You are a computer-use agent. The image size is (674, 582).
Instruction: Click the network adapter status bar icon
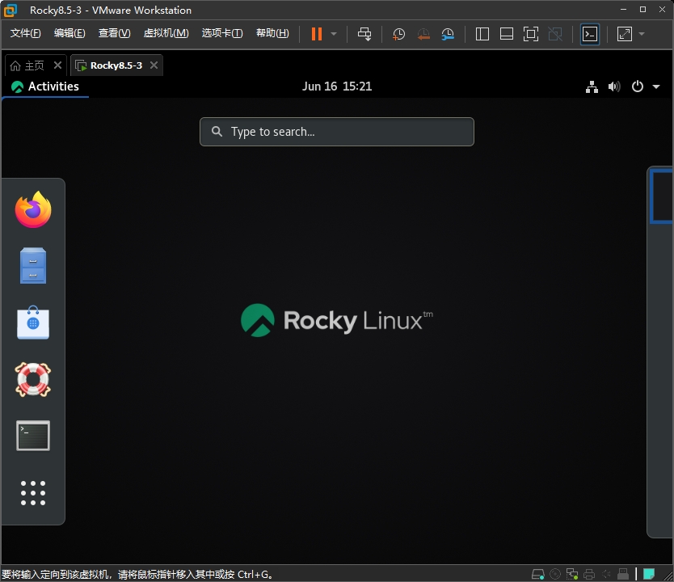(x=572, y=574)
